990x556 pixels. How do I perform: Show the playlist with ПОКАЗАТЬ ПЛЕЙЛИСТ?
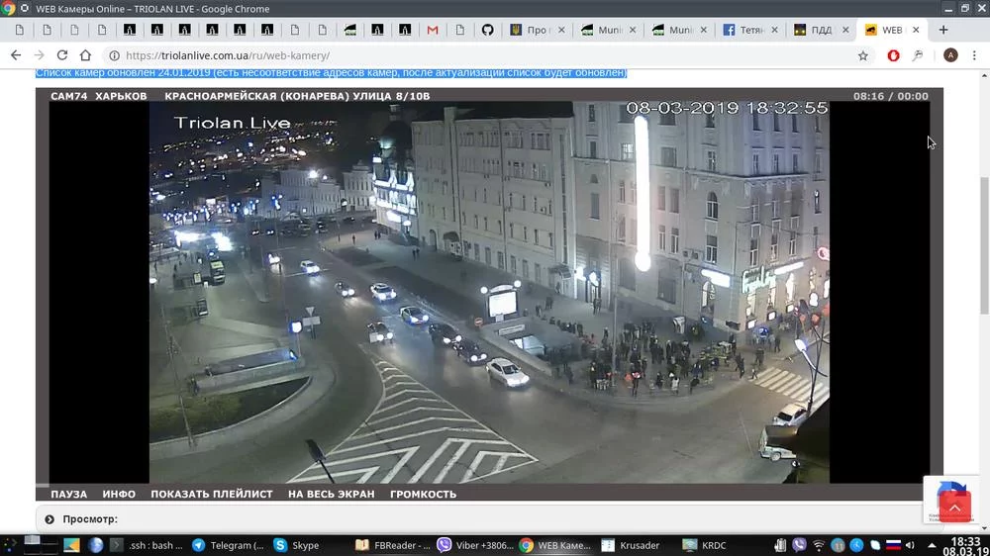point(211,495)
